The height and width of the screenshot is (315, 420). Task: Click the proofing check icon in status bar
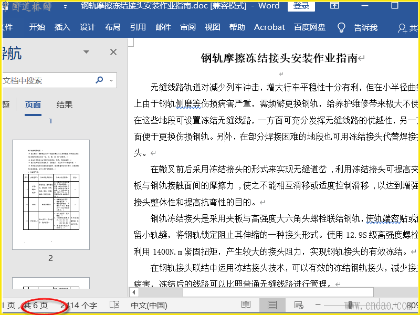[x=114, y=305]
